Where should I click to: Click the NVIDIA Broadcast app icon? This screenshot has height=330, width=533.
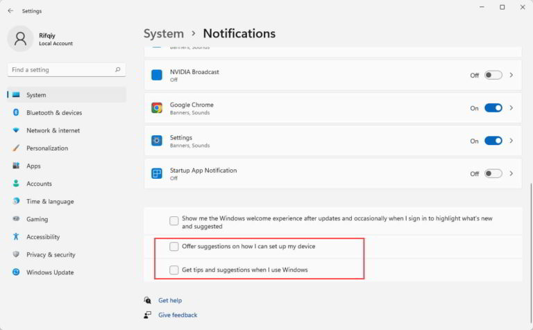[x=157, y=75]
